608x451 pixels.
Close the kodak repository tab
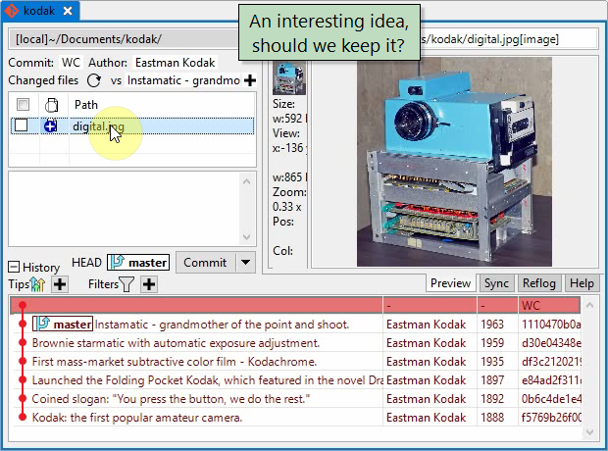click(x=68, y=12)
